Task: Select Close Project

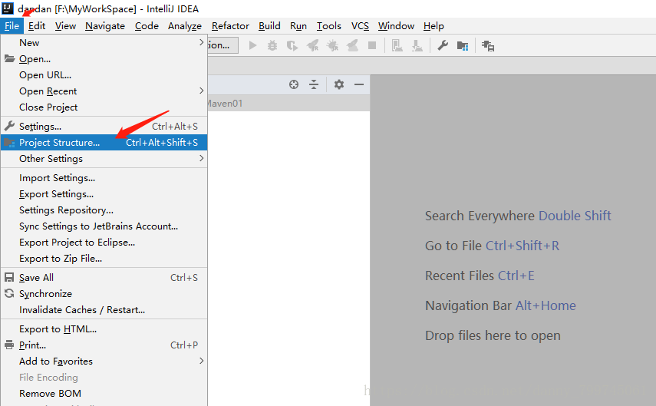Action: coord(104,107)
